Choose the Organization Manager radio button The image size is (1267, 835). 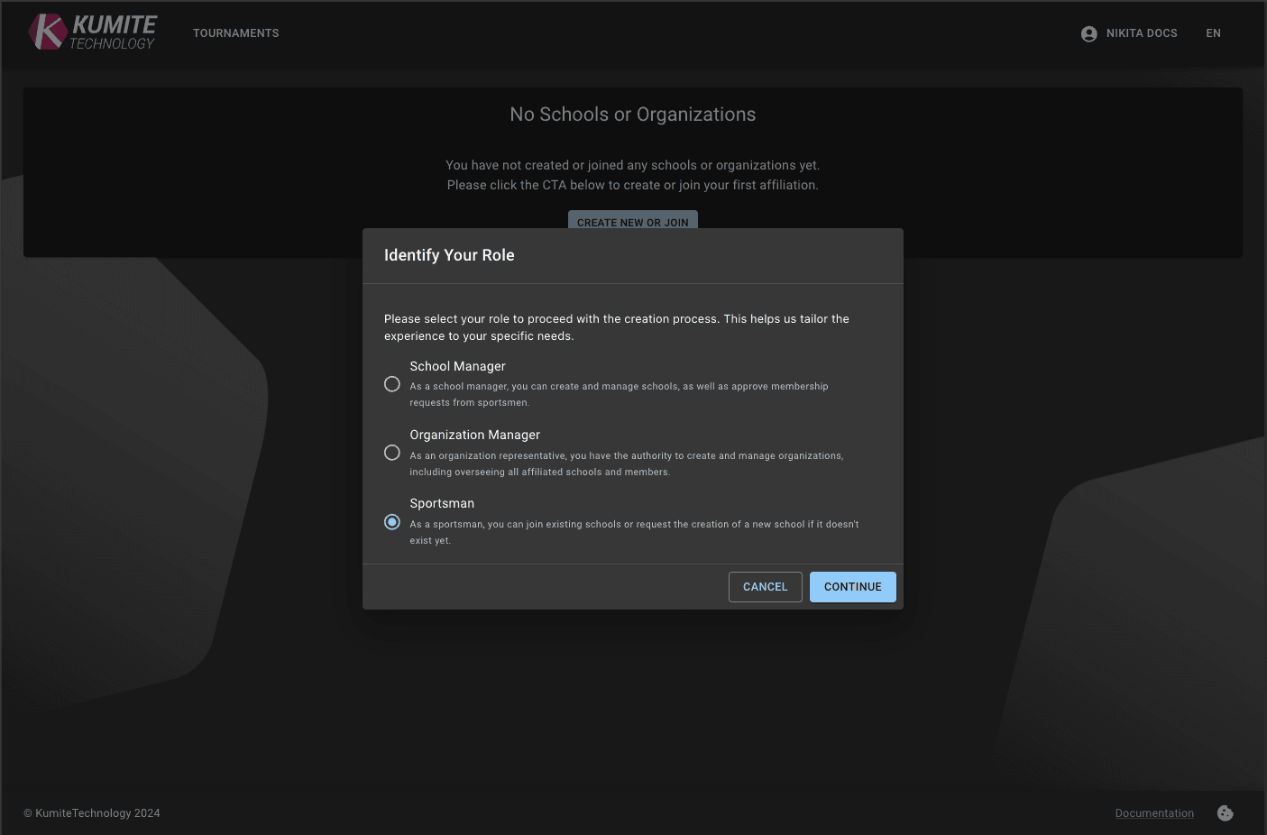coord(392,453)
